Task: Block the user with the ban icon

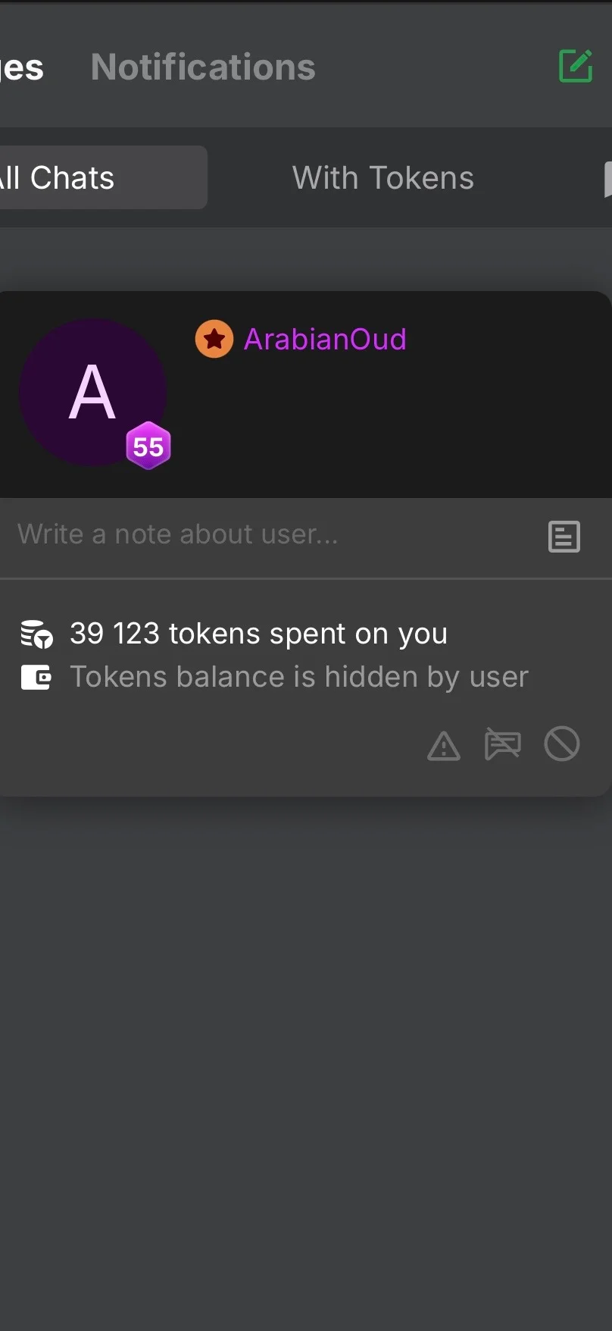Action: point(562,744)
